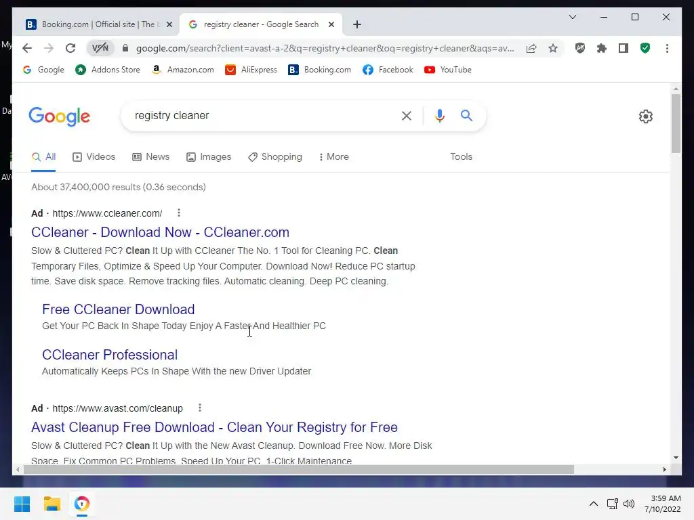This screenshot has width=694, height=520.
Task: Open Google settings gear icon
Action: [646, 116]
